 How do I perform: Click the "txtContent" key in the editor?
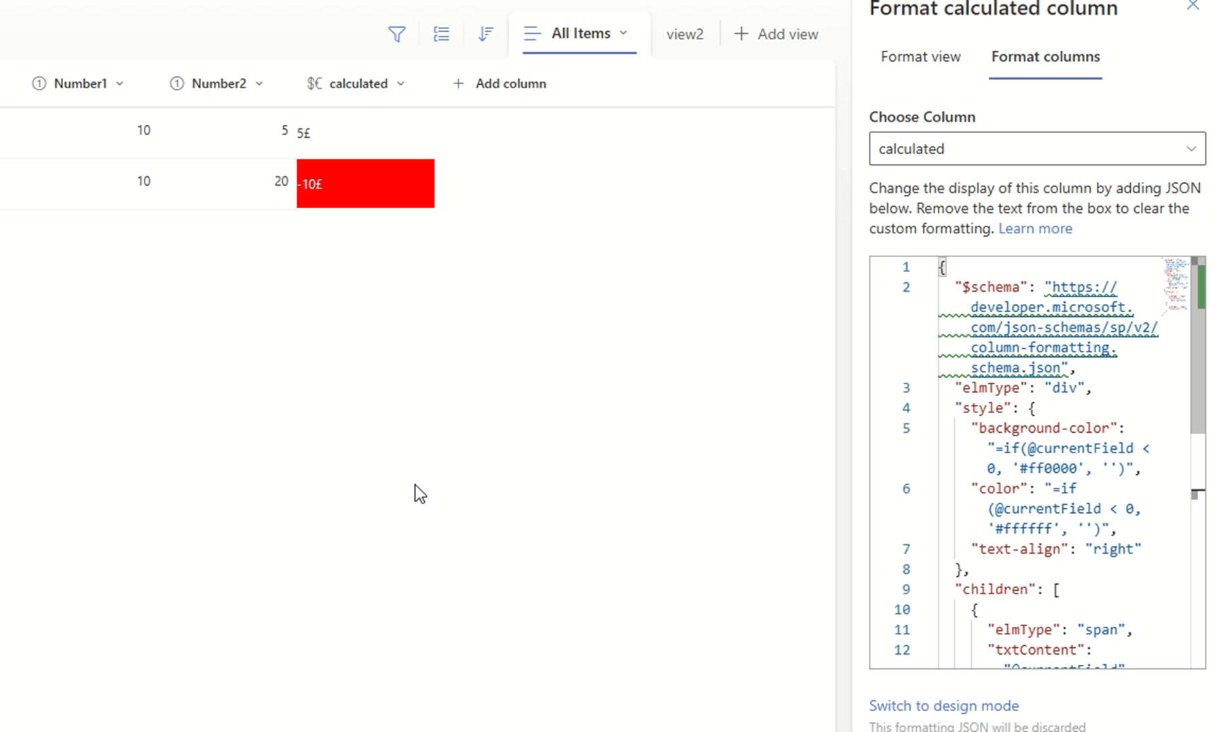click(1034, 650)
